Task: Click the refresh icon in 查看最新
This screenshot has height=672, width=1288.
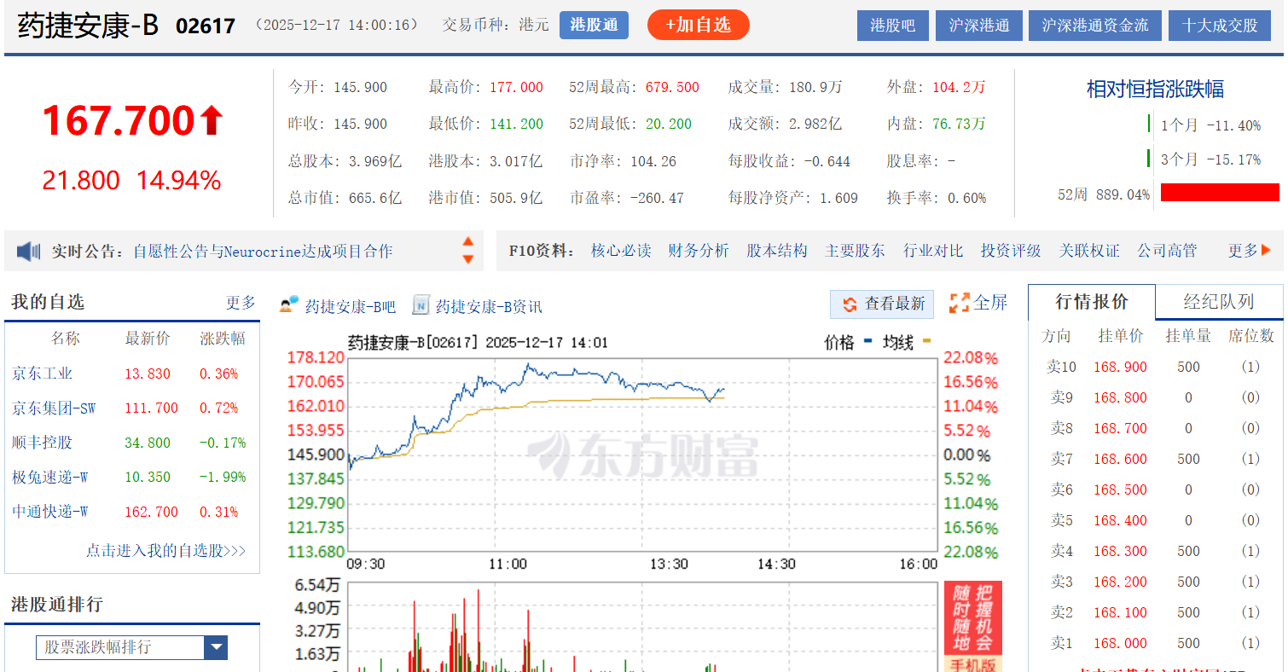Action: click(850, 304)
